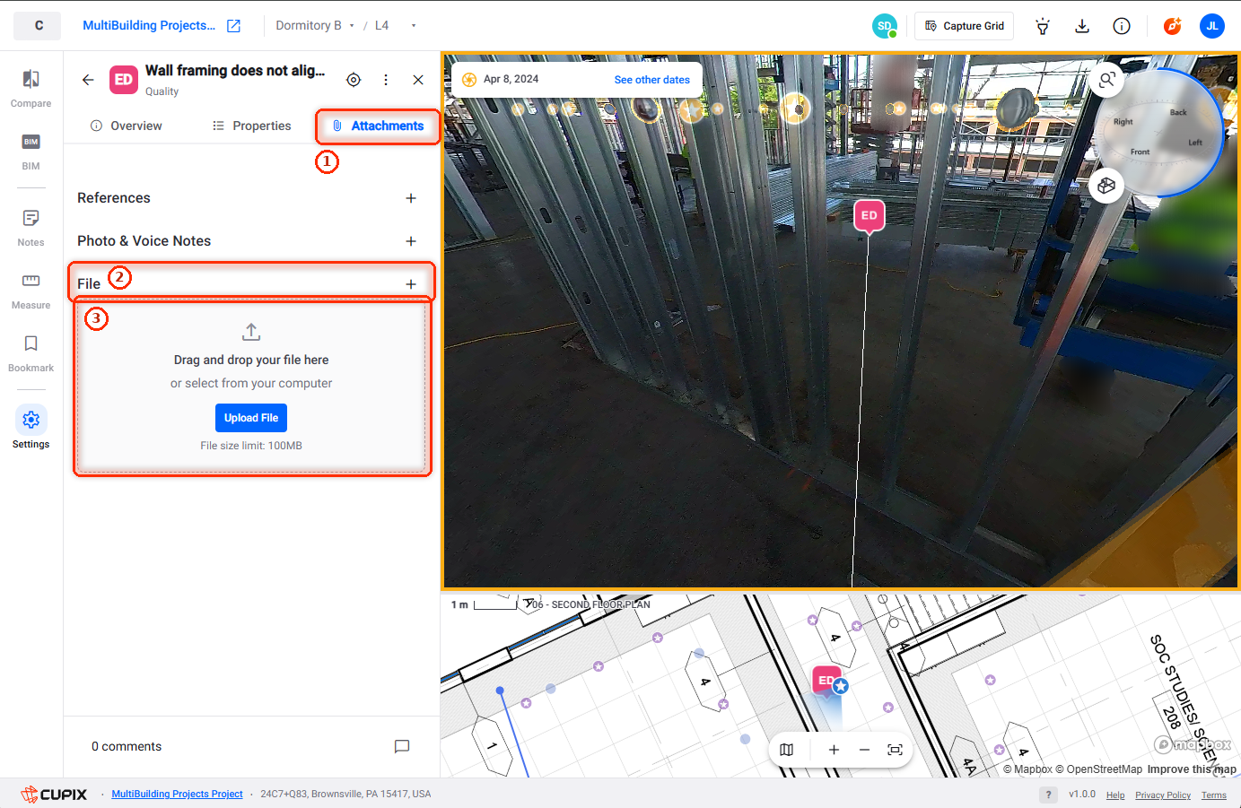The width and height of the screenshot is (1241, 808).
Task: Open the info icon in header
Action: tap(1122, 26)
